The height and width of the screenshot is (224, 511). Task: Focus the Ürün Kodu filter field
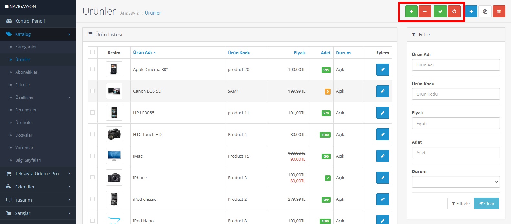(456, 94)
